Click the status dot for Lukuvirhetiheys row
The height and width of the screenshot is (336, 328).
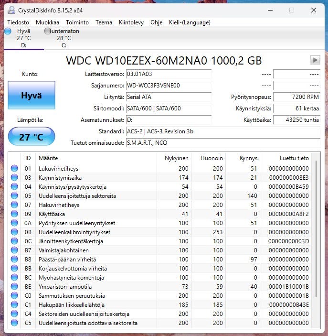click(14, 168)
